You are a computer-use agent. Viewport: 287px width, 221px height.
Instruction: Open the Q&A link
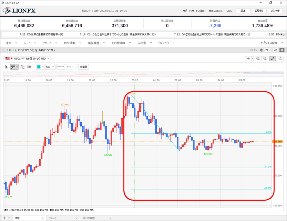point(229,11)
